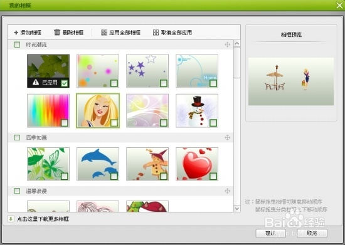
Task: Click the 应用全部相框 grid icon
Action: pyautogui.click(x=104, y=33)
